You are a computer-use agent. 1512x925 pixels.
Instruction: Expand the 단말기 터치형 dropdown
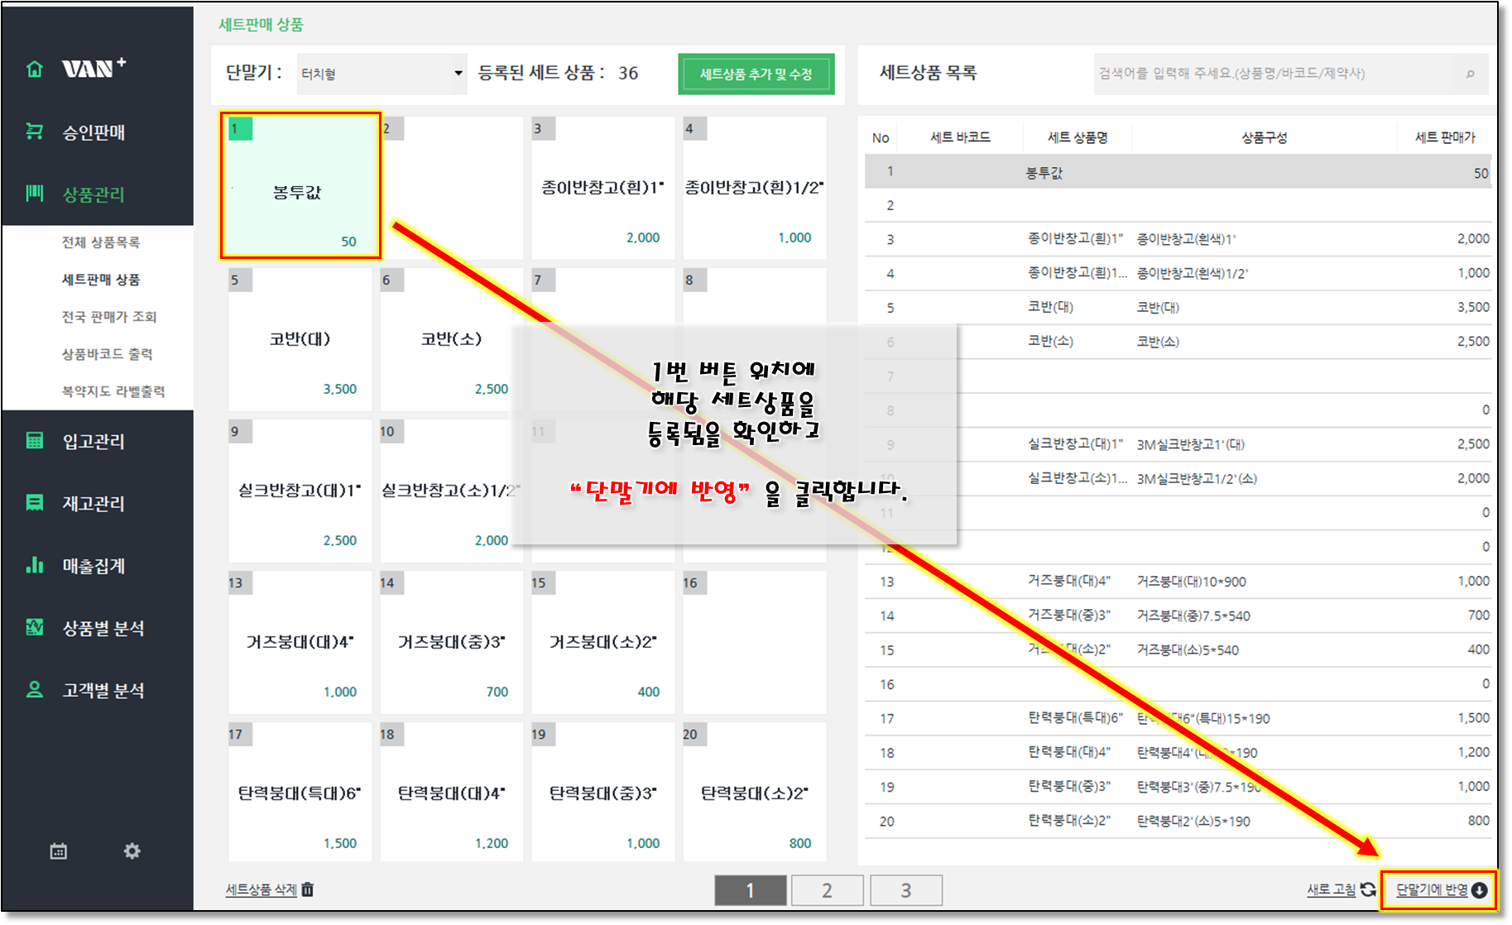458,74
